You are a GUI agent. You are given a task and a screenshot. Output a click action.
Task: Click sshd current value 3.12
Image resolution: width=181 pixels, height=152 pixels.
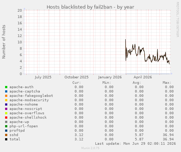(79, 135)
